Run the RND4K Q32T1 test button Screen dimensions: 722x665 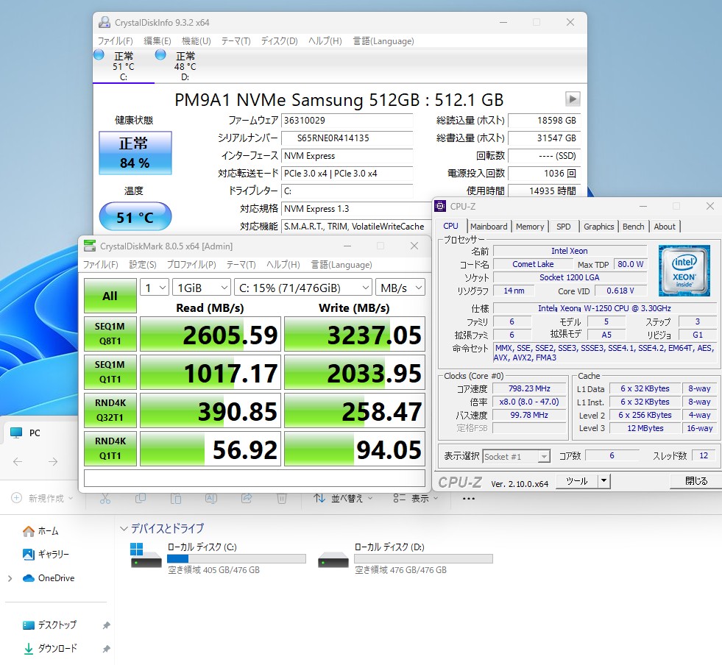pos(110,410)
